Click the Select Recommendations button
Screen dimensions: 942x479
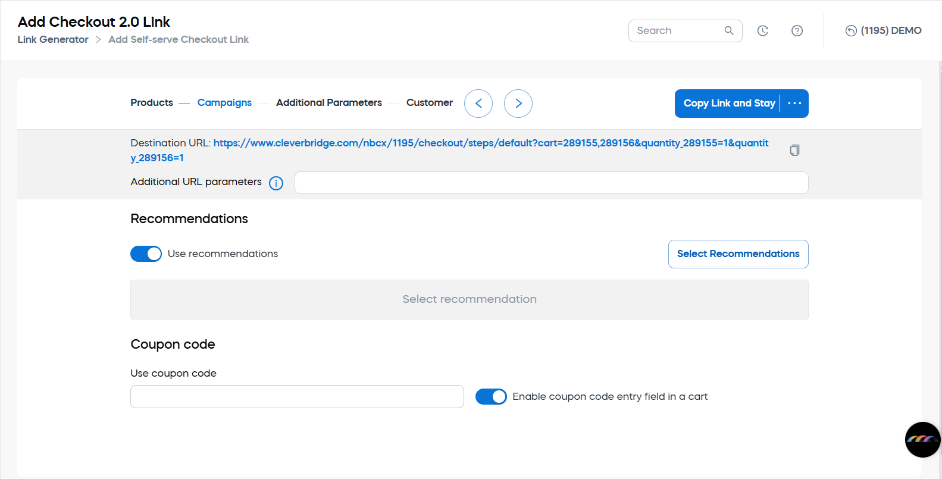pos(738,254)
